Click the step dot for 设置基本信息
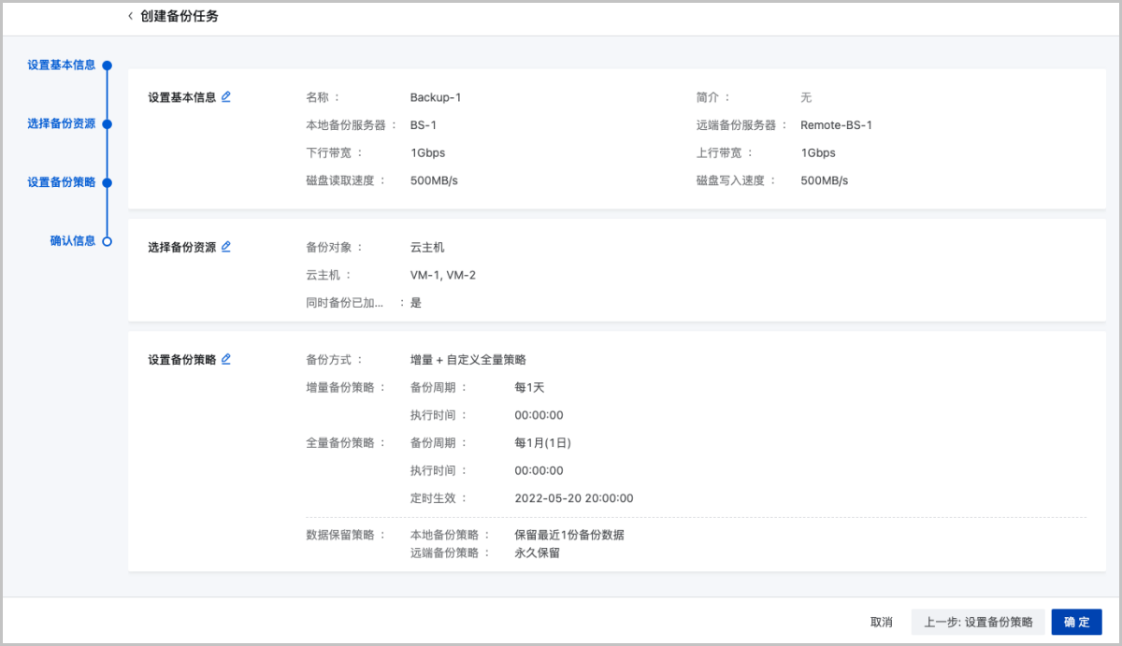 [107, 65]
